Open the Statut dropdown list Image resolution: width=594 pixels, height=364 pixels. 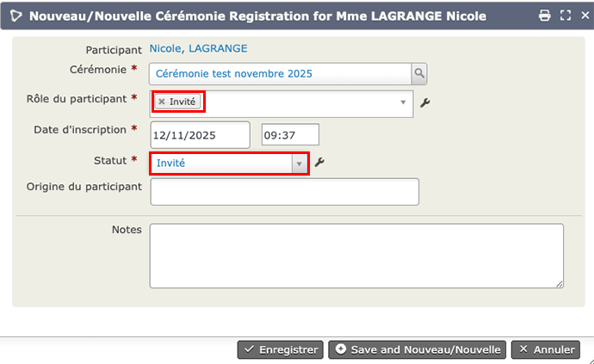click(x=299, y=163)
